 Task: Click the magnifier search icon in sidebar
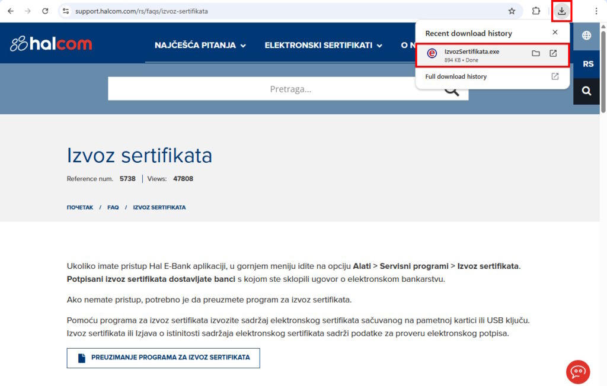click(586, 91)
